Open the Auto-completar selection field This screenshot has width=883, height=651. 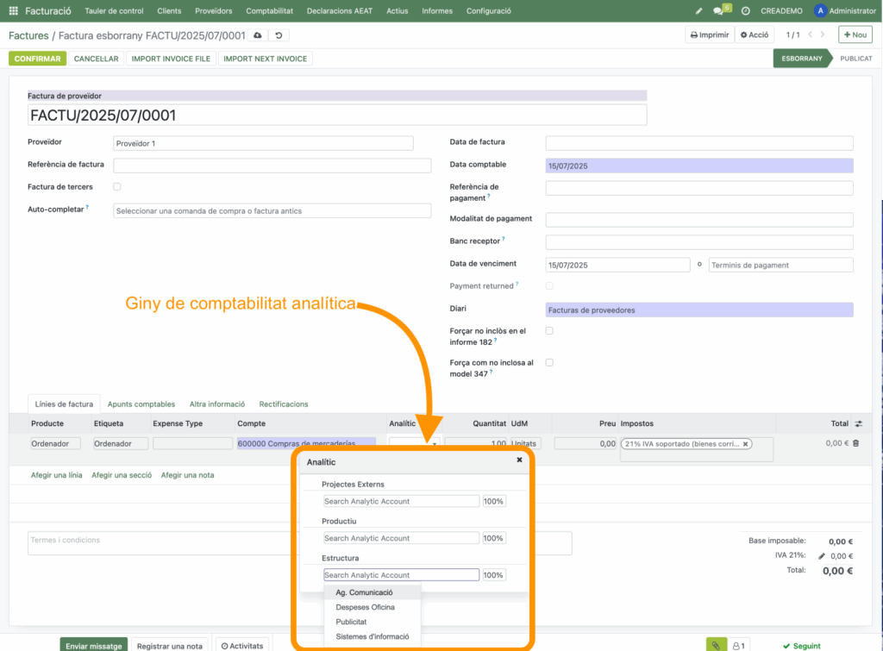(x=272, y=210)
